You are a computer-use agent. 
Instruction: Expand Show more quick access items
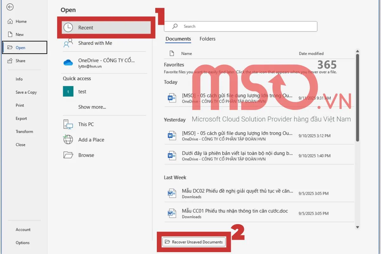(92, 107)
